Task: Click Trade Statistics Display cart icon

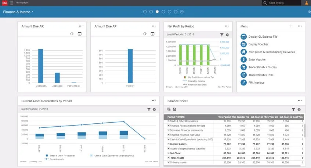Action: [x=243, y=67]
